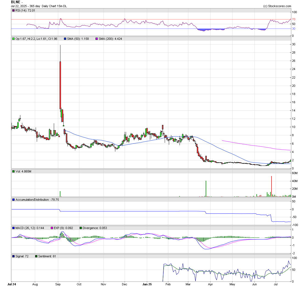The width and height of the screenshot is (302, 290).
Task: Click the tall red September spike candle
Action: 60,85
